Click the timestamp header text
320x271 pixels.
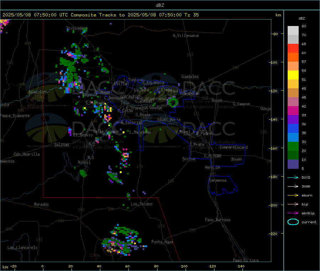pos(100,15)
